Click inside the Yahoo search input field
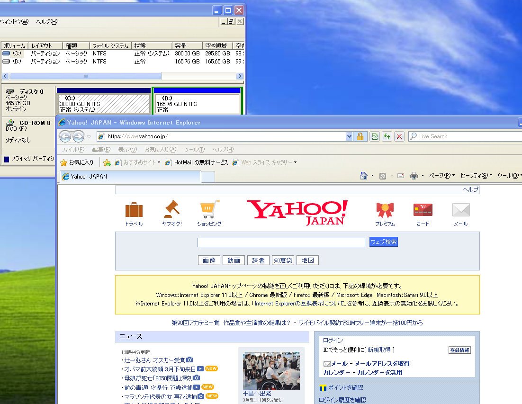The width and height of the screenshot is (522, 404). point(281,242)
